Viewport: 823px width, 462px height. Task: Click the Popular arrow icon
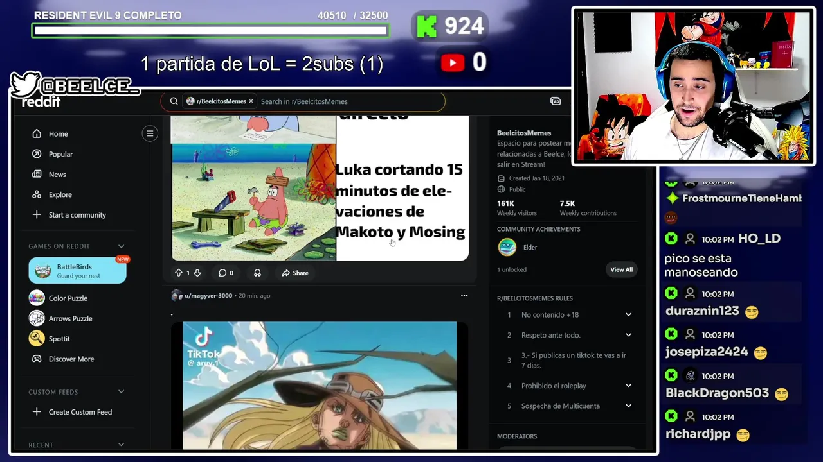(37, 154)
